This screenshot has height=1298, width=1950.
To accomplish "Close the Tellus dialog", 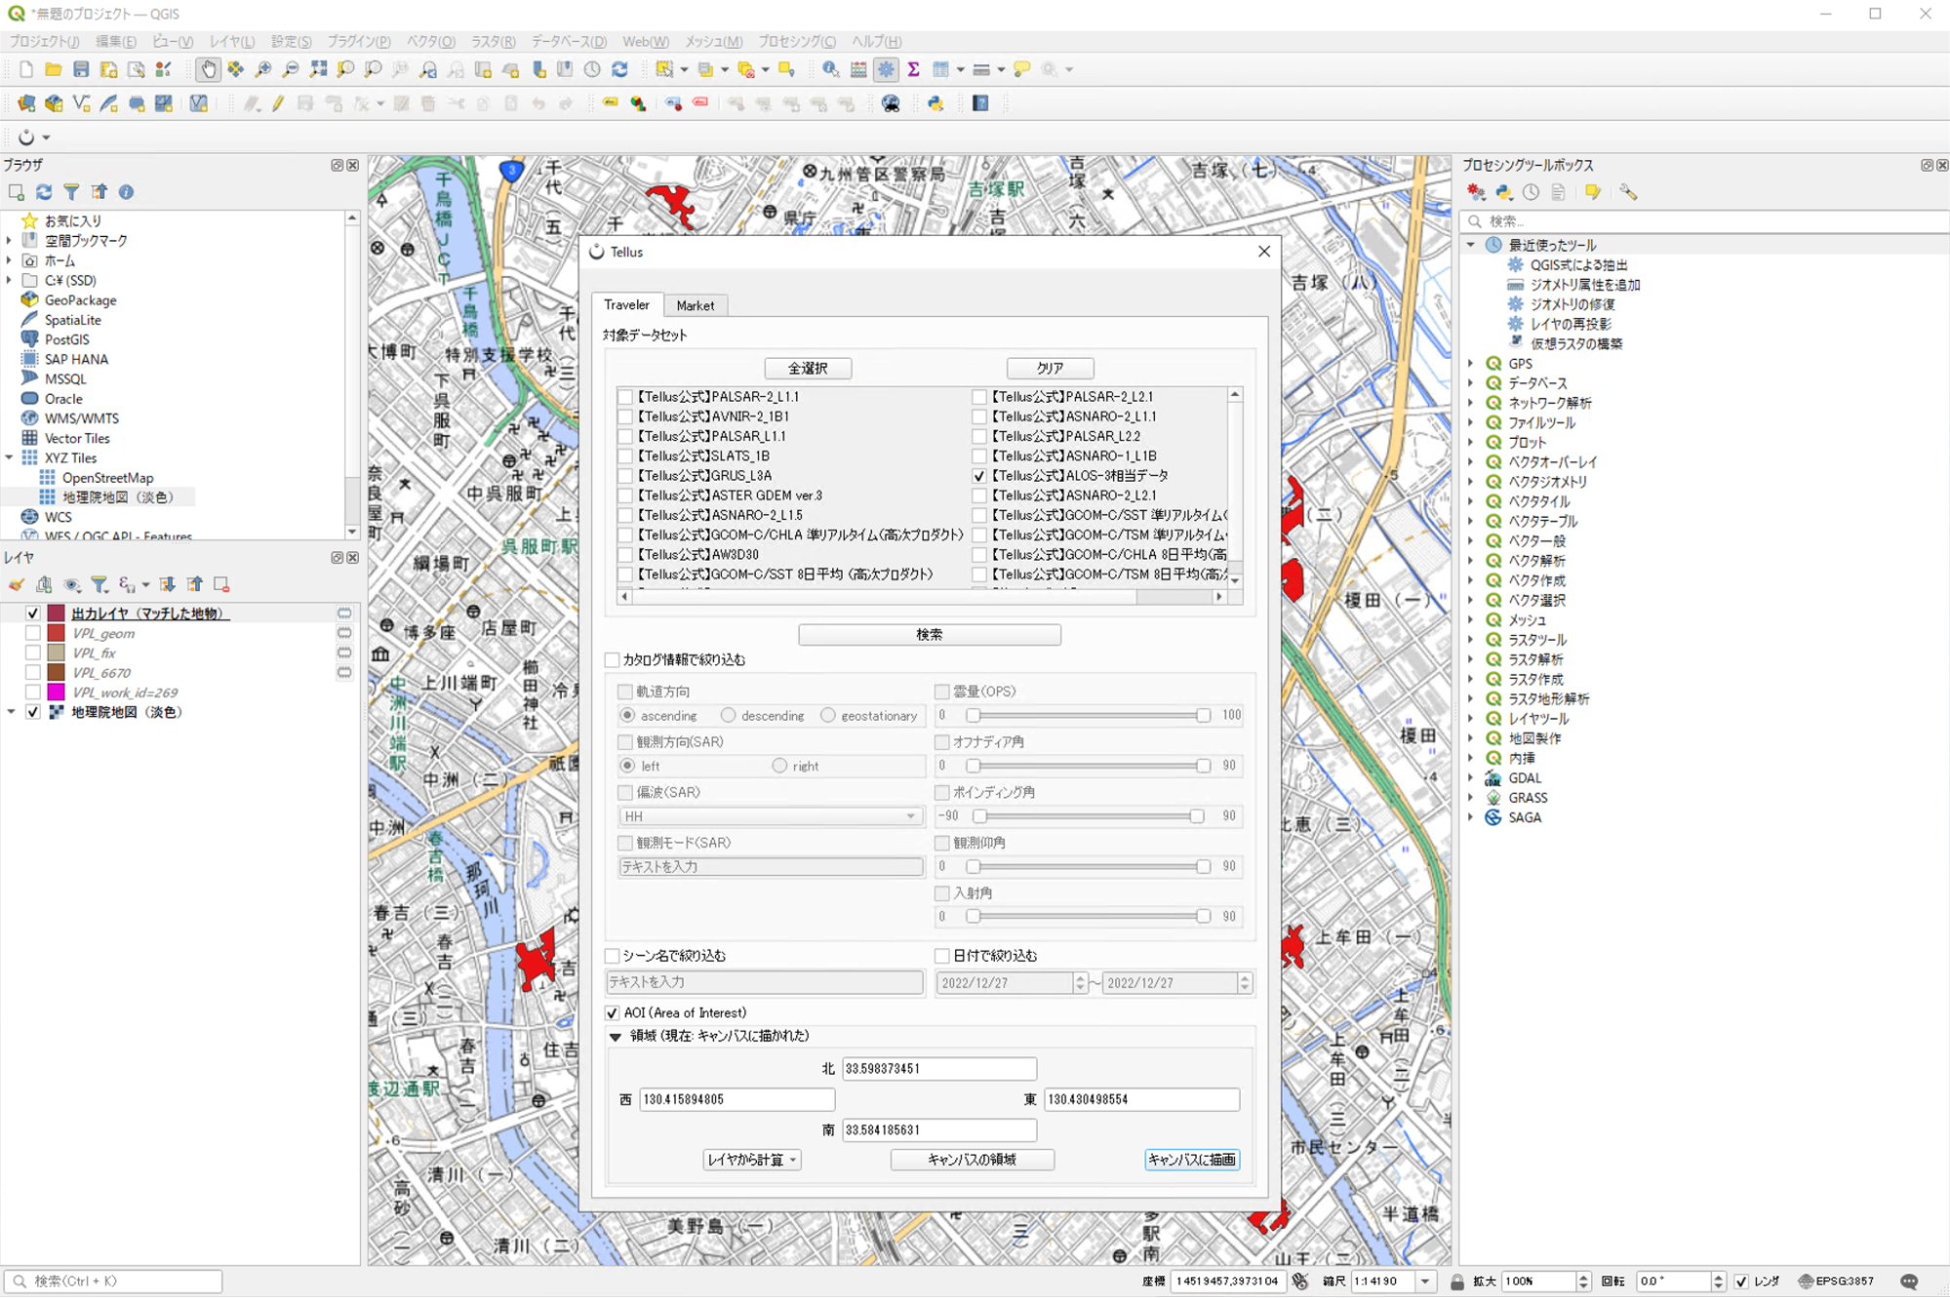I will coord(1264,252).
